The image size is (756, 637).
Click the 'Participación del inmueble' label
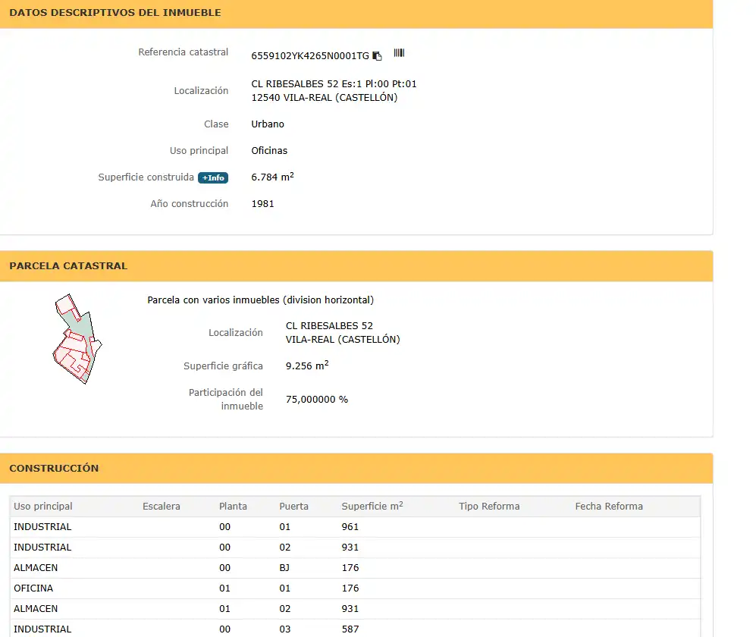[226, 400]
